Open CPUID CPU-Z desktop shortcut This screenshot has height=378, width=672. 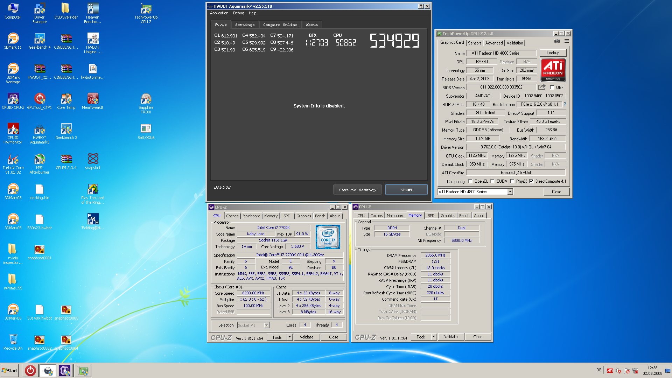click(x=13, y=101)
